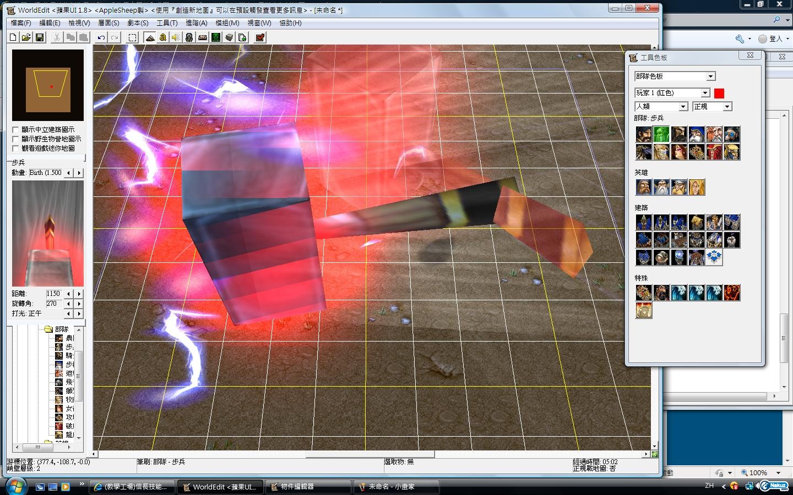Viewport: 793px width, 495px height.
Task: Click the right arrow beside the 動畫 animation name
Action: (79, 173)
